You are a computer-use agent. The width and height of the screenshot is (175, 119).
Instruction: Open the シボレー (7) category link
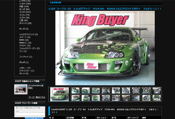coord(25,68)
